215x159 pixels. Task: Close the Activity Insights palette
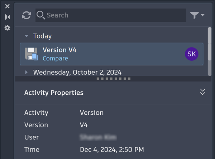click(x=7, y=6)
